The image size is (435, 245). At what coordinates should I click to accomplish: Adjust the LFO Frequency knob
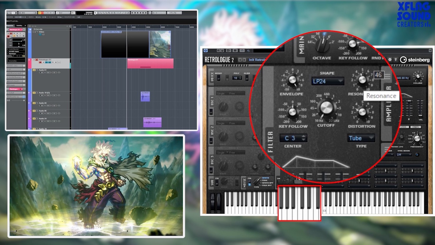tap(417, 139)
